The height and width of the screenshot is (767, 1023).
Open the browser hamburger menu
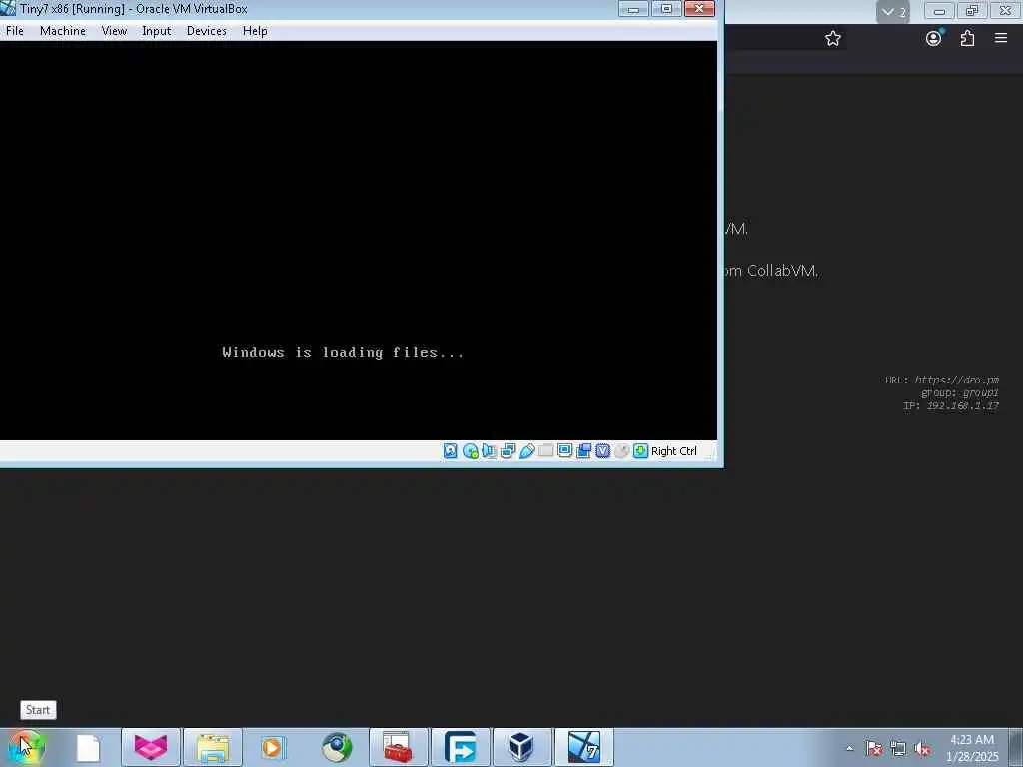pos(1001,39)
